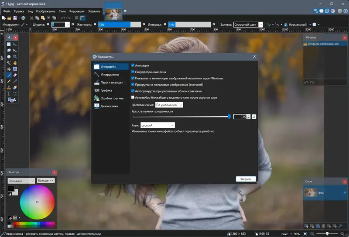Select the Magic Wand tool

tap(9, 63)
